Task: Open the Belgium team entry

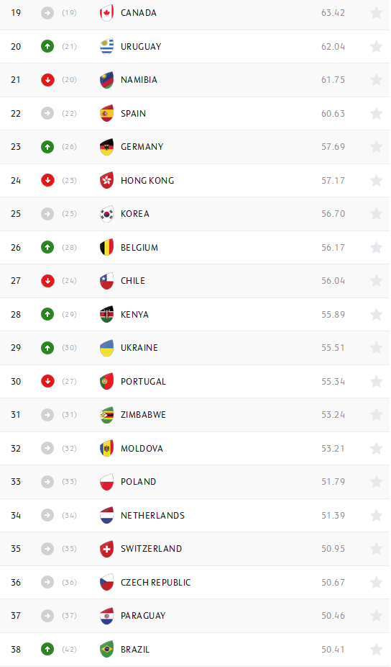Action: pos(139,248)
